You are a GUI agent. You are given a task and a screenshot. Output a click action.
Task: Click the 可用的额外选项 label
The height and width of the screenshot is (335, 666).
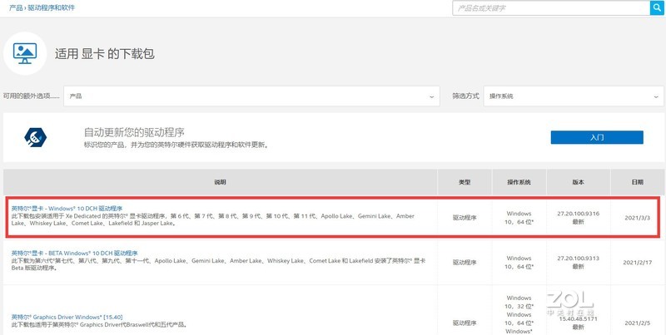coord(32,96)
